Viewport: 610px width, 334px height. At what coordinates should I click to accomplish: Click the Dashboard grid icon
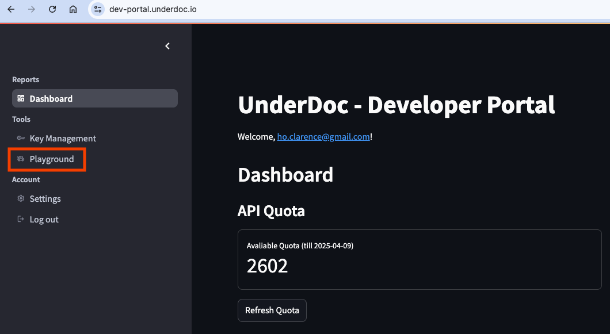[x=21, y=98]
